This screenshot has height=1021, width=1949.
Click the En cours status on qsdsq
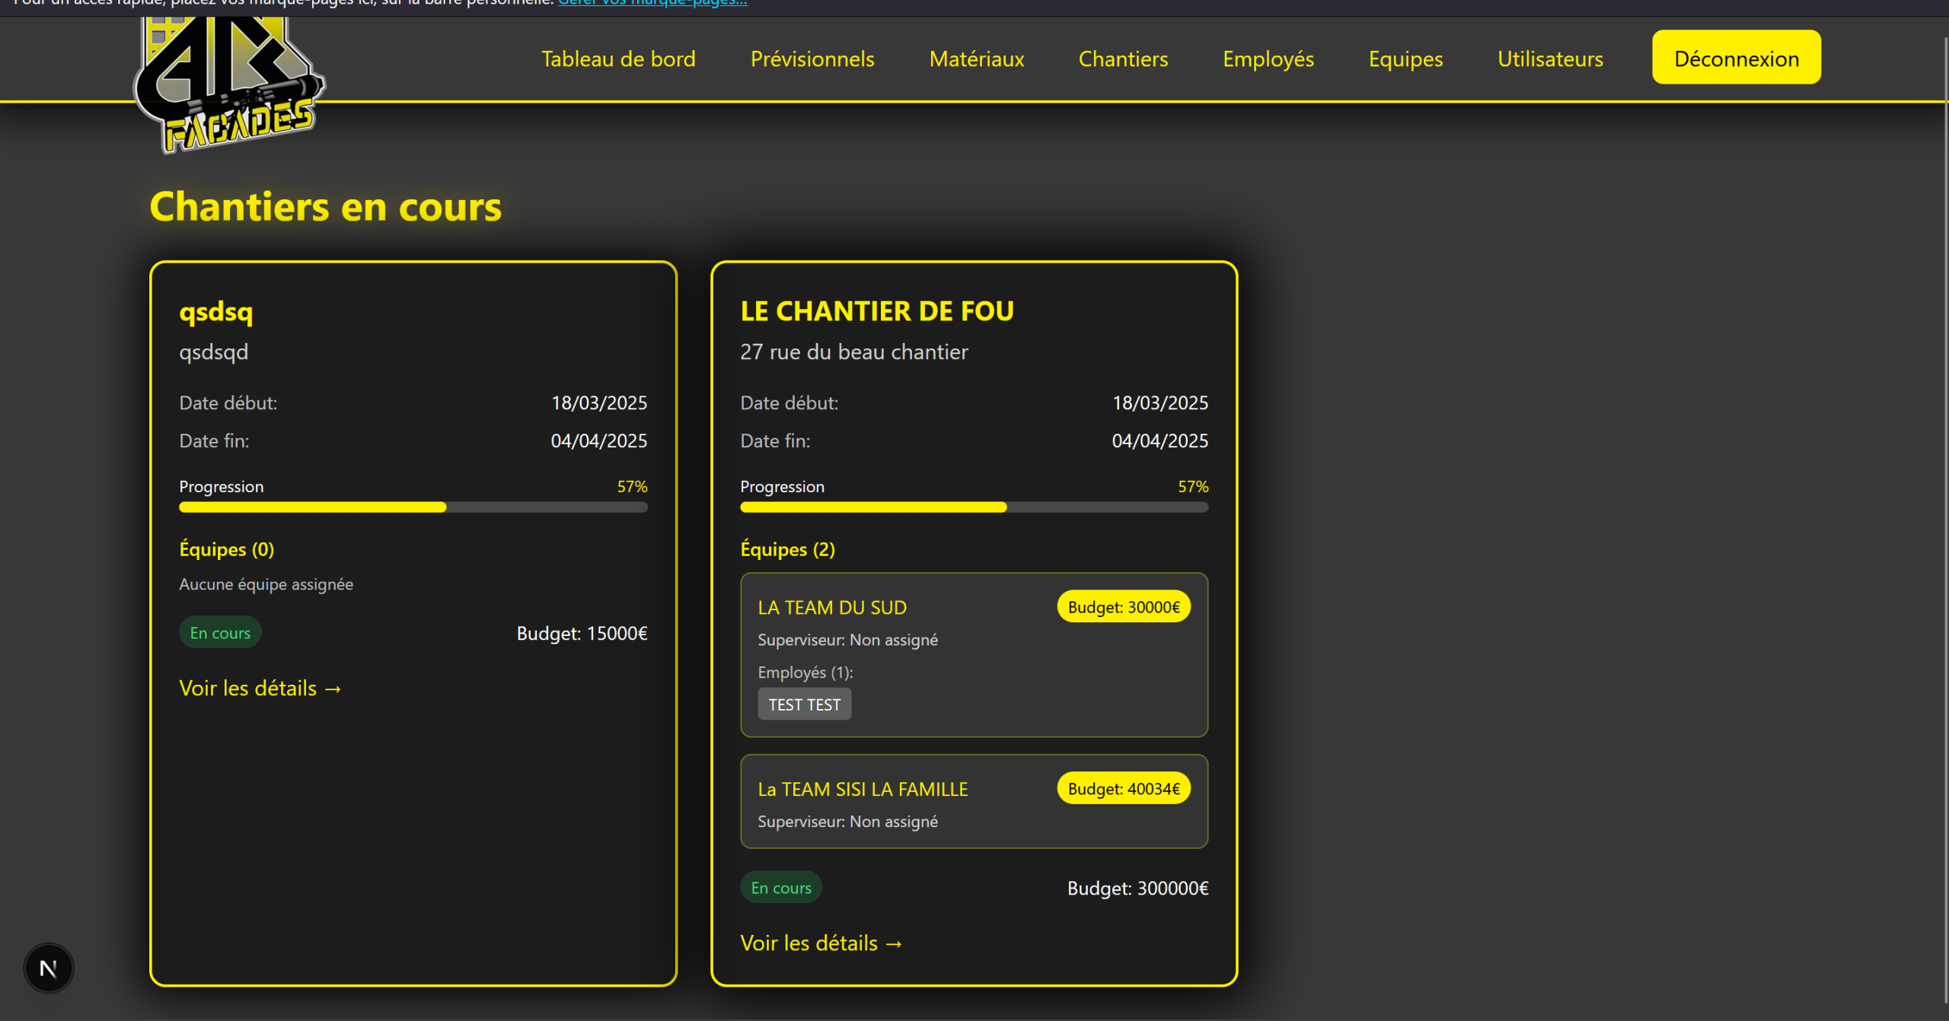click(220, 632)
